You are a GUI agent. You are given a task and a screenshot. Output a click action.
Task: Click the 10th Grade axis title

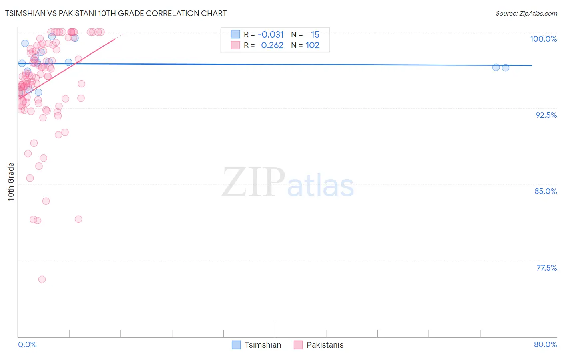click(11, 182)
